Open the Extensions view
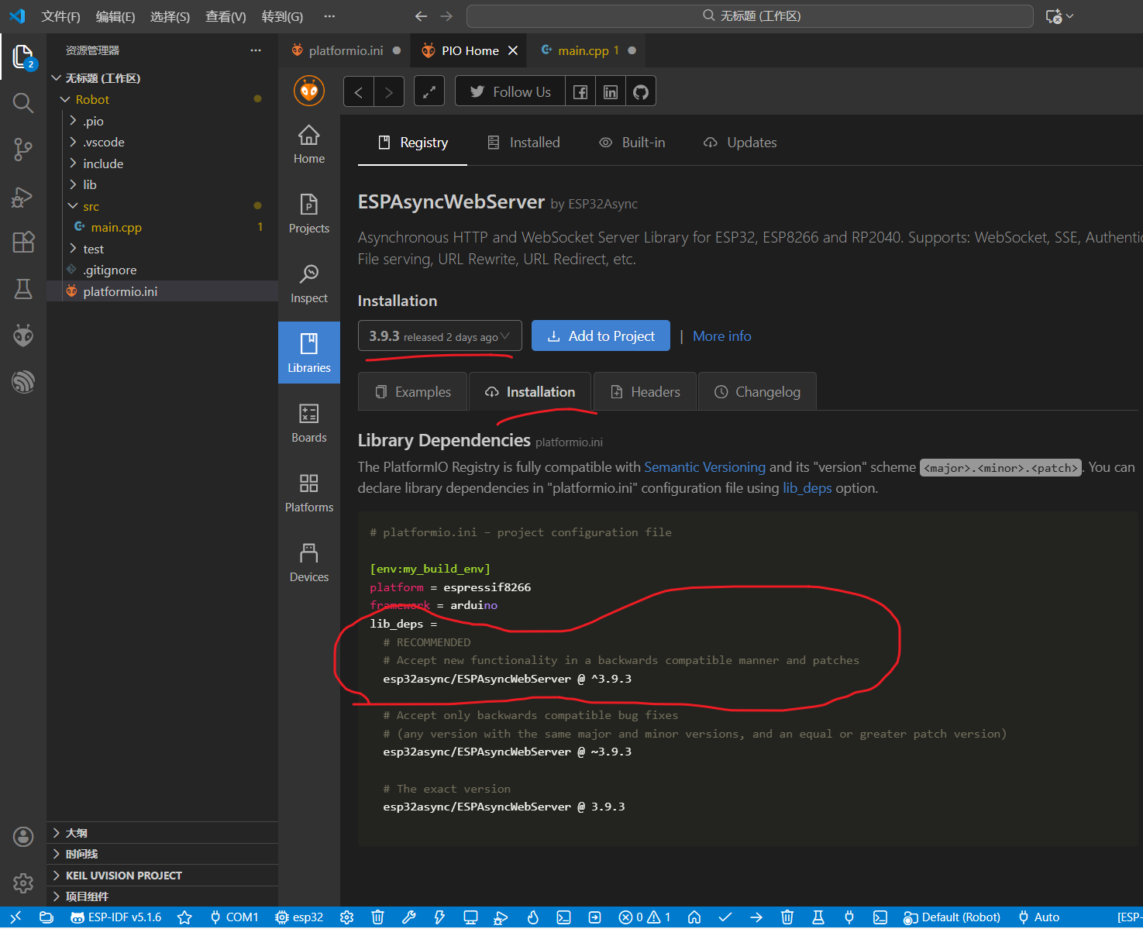The height and width of the screenshot is (929, 1143). [x=23, y=243]
